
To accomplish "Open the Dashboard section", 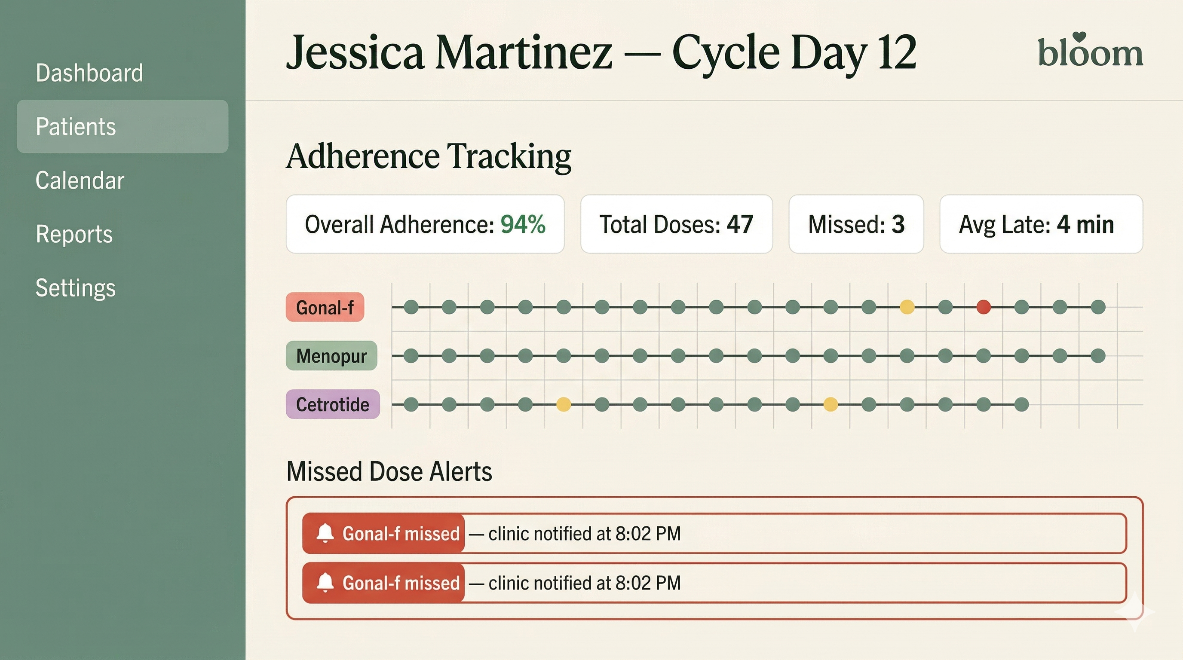I will click(x=89, y=73).
